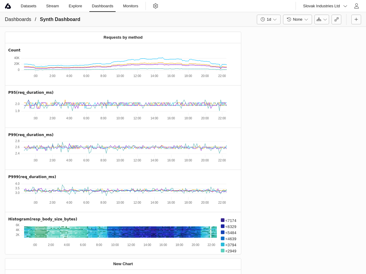The height and width of the screenshot is (274, 366).
Task: Switch to the Stream tab
Action: 52,6
